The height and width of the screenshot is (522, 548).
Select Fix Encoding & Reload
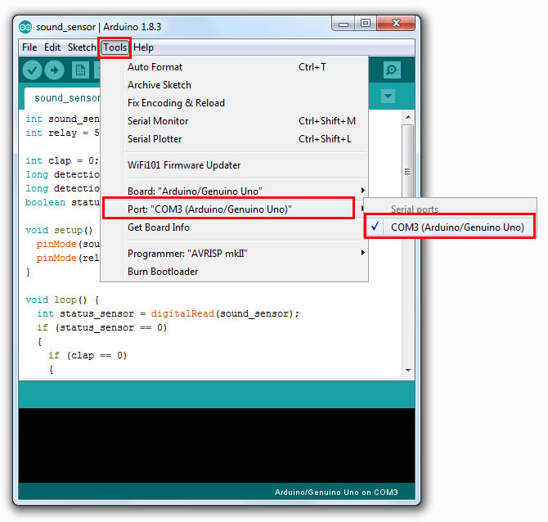234,103
